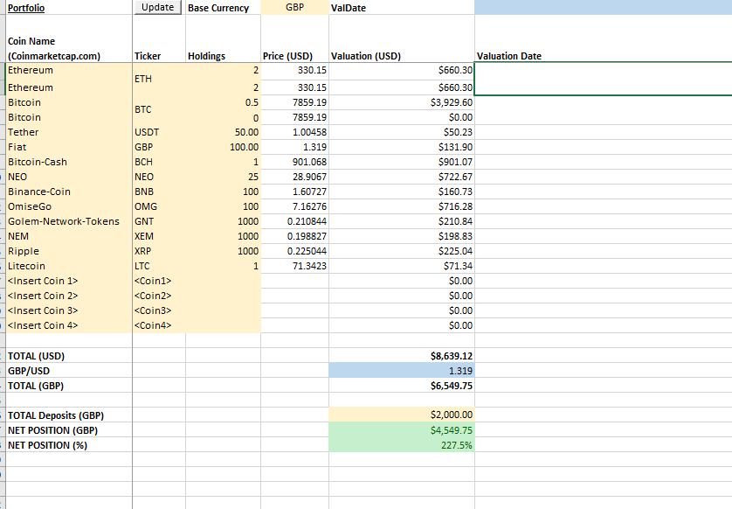732x509 pixels.
Task: Click the Update button
Action: pos(158,8)
